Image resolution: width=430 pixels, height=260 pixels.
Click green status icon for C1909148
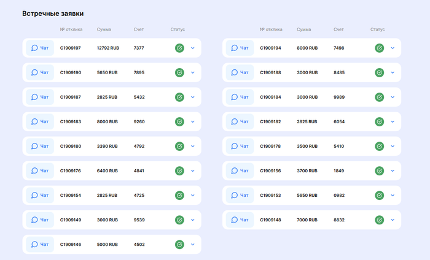click(379, 220)
